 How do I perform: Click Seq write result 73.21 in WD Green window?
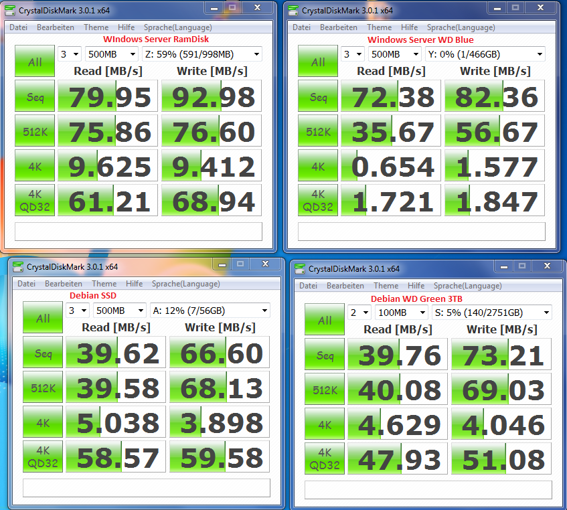point(501,354)
